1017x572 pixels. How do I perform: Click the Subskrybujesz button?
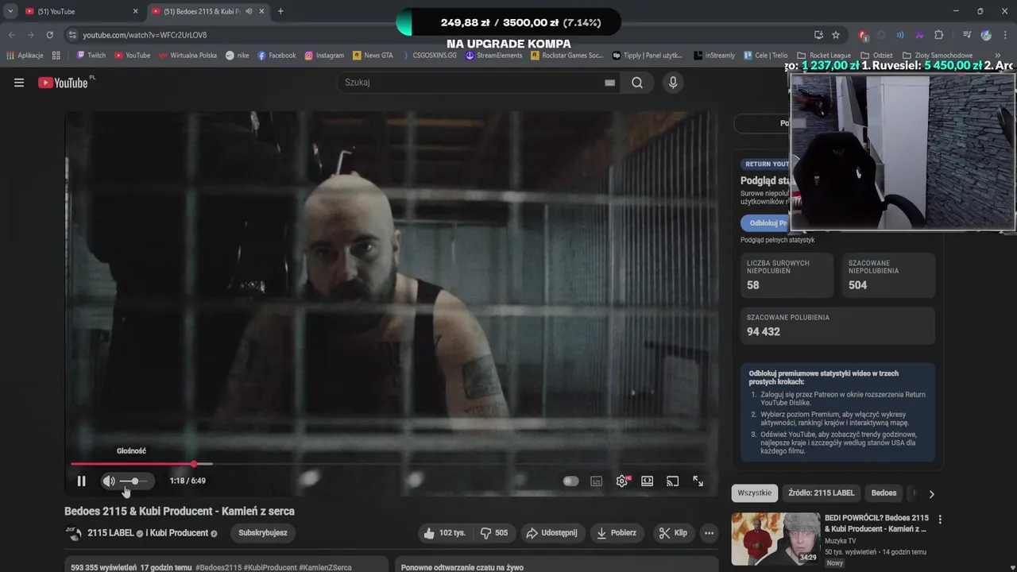pyautogui.click(x=263, y=533)
